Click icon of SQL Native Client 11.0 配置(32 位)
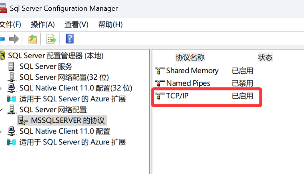 click(x=12, y=88)
